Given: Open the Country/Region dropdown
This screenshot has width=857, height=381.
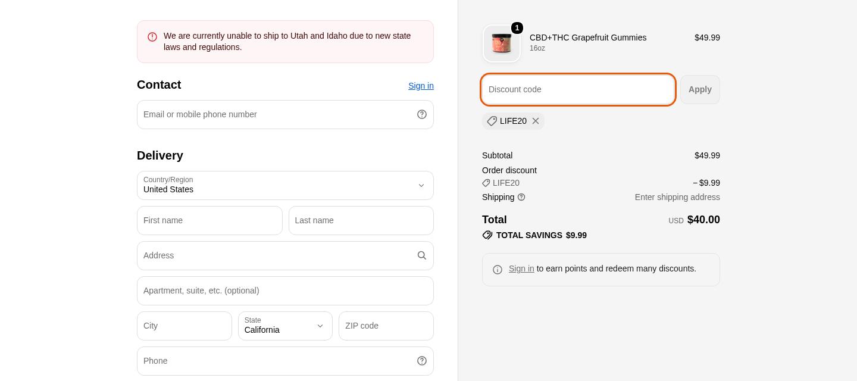Looking at the screenshot, I should coord(285,185).
